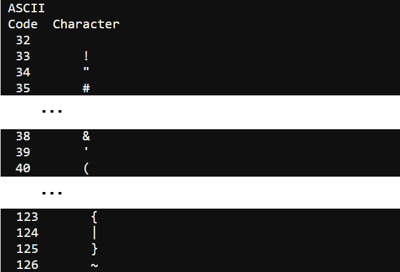Click the first ellipsis between outputs
The image size is (400, 272).
[x=52, y=111]
